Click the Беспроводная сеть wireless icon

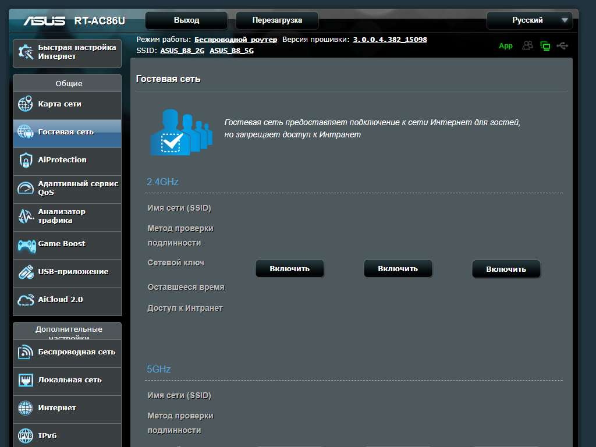26,352
